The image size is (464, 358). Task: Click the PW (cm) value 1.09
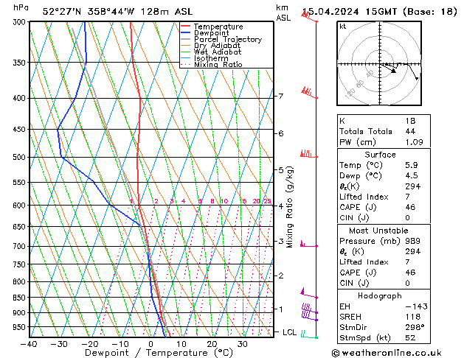(x=414, y=142)
